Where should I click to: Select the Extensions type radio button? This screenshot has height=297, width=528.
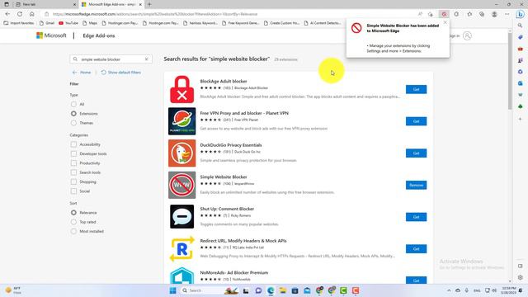coord(73,114)
